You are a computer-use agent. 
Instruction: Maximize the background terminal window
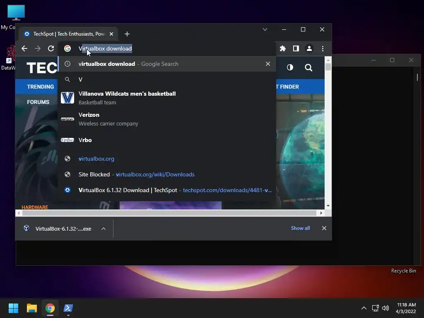[x=392, y=60]
